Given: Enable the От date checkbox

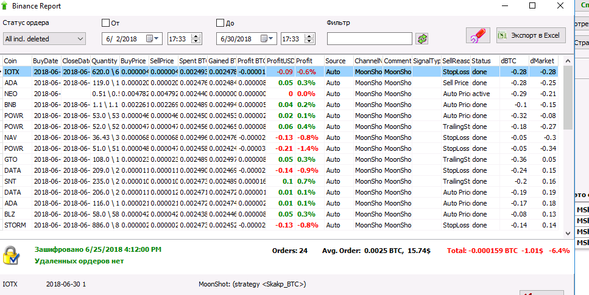Looking at the screenshot, I should click(x=105, y=23).
